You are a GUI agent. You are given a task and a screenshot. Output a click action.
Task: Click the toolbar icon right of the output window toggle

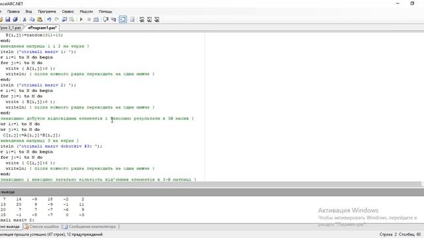click(132, 19)
